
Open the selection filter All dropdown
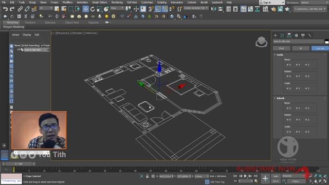point(46,8)
